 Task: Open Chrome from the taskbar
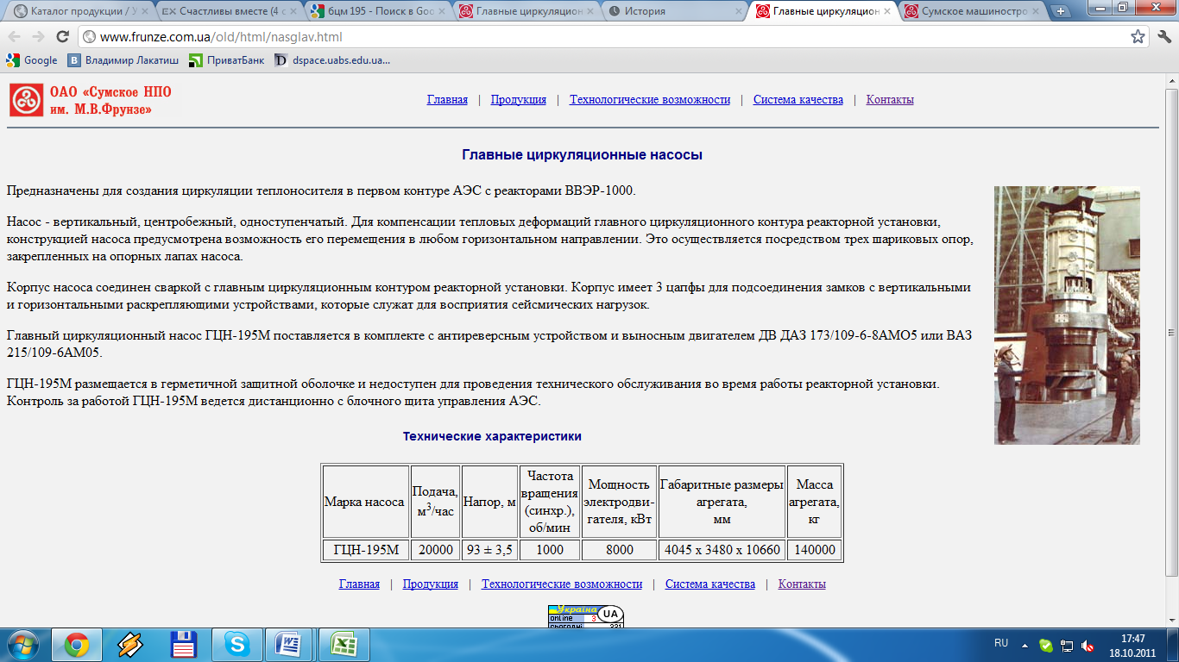77,645
